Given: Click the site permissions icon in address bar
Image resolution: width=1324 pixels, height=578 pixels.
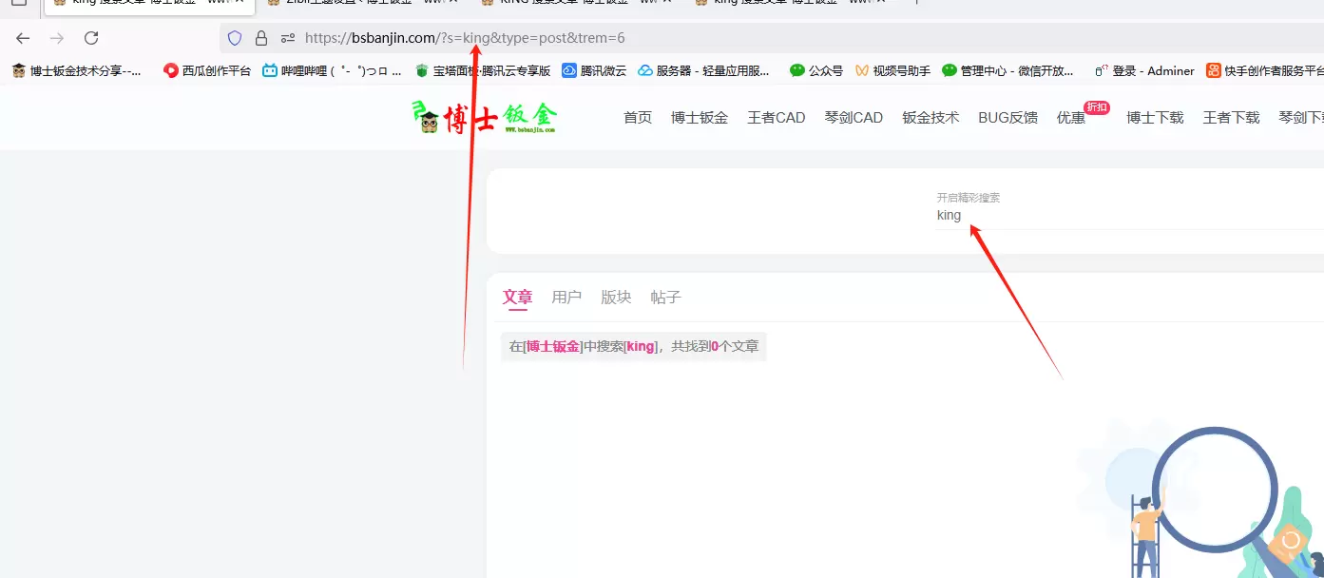Looking at the screenshot, I should pyautogui.click(x=288, y=38).
